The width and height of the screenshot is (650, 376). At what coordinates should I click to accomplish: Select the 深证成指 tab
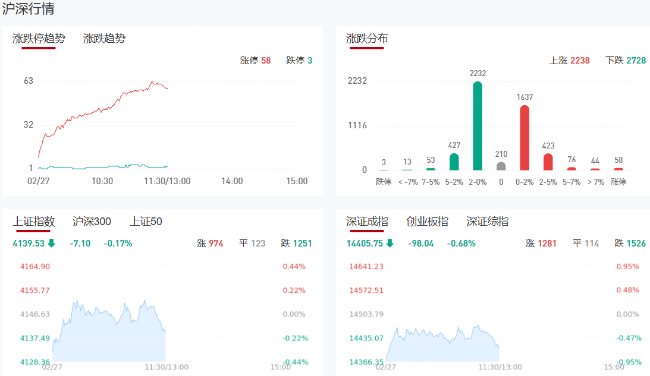367,222
